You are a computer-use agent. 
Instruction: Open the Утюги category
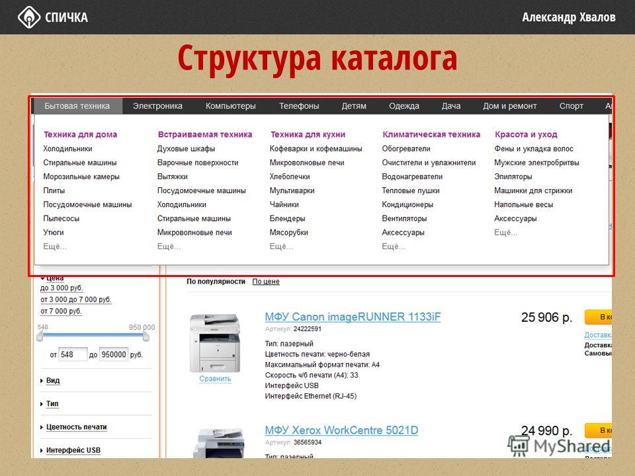[x=54, y=232]
